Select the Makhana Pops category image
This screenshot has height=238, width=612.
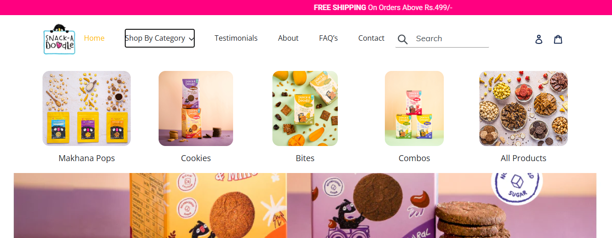[x=86, y=108]
